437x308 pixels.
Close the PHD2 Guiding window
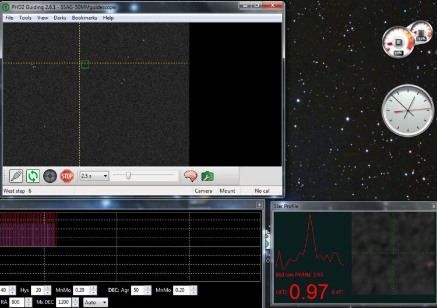click(x=273, y=6)
